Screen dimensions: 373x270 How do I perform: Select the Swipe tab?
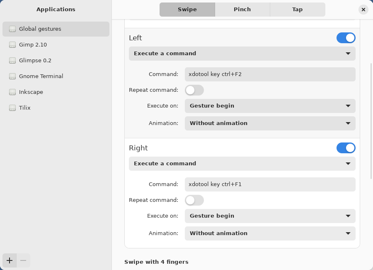tap(187, 9)
